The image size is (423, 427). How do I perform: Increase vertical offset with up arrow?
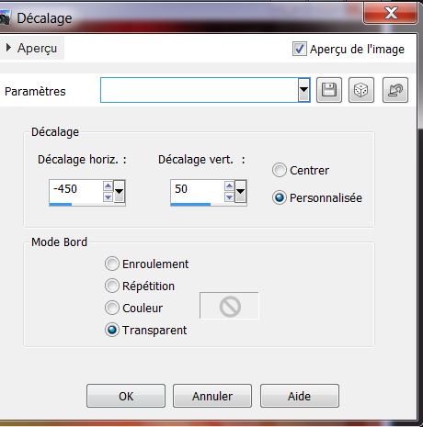pos(229,186)
